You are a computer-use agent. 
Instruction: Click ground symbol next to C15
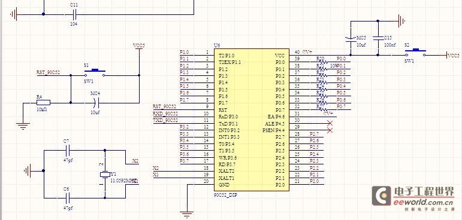pos(401,21)
